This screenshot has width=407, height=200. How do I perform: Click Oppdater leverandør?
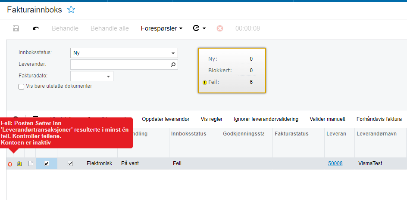click(166, 119)
